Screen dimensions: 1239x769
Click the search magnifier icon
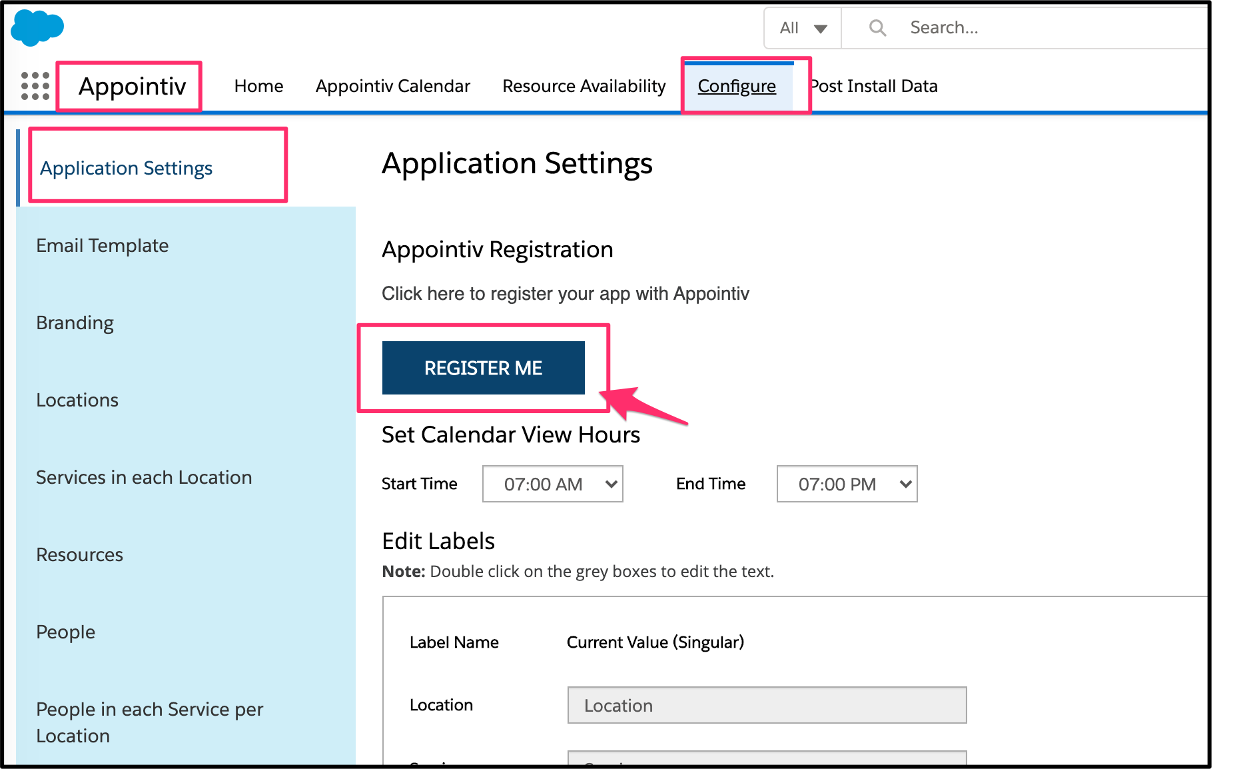pyautogui.click(x=877, y=28)
